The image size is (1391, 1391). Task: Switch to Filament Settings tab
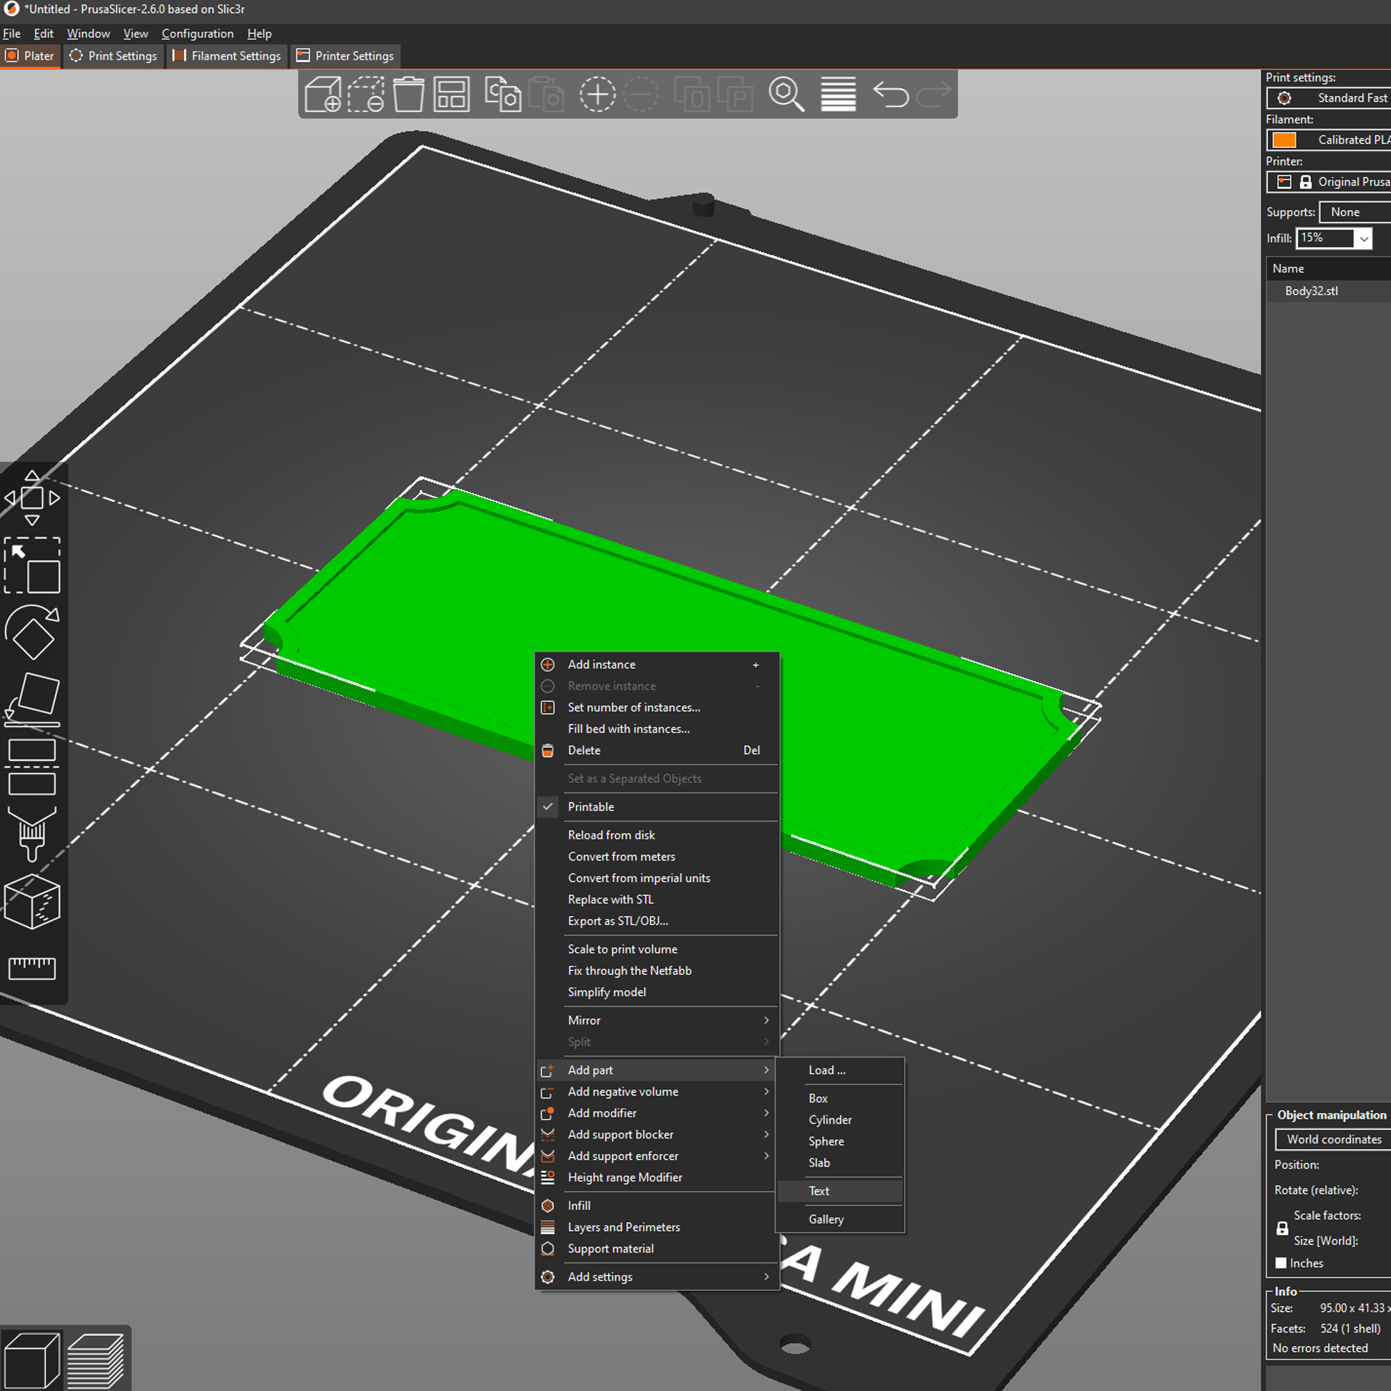227,56
